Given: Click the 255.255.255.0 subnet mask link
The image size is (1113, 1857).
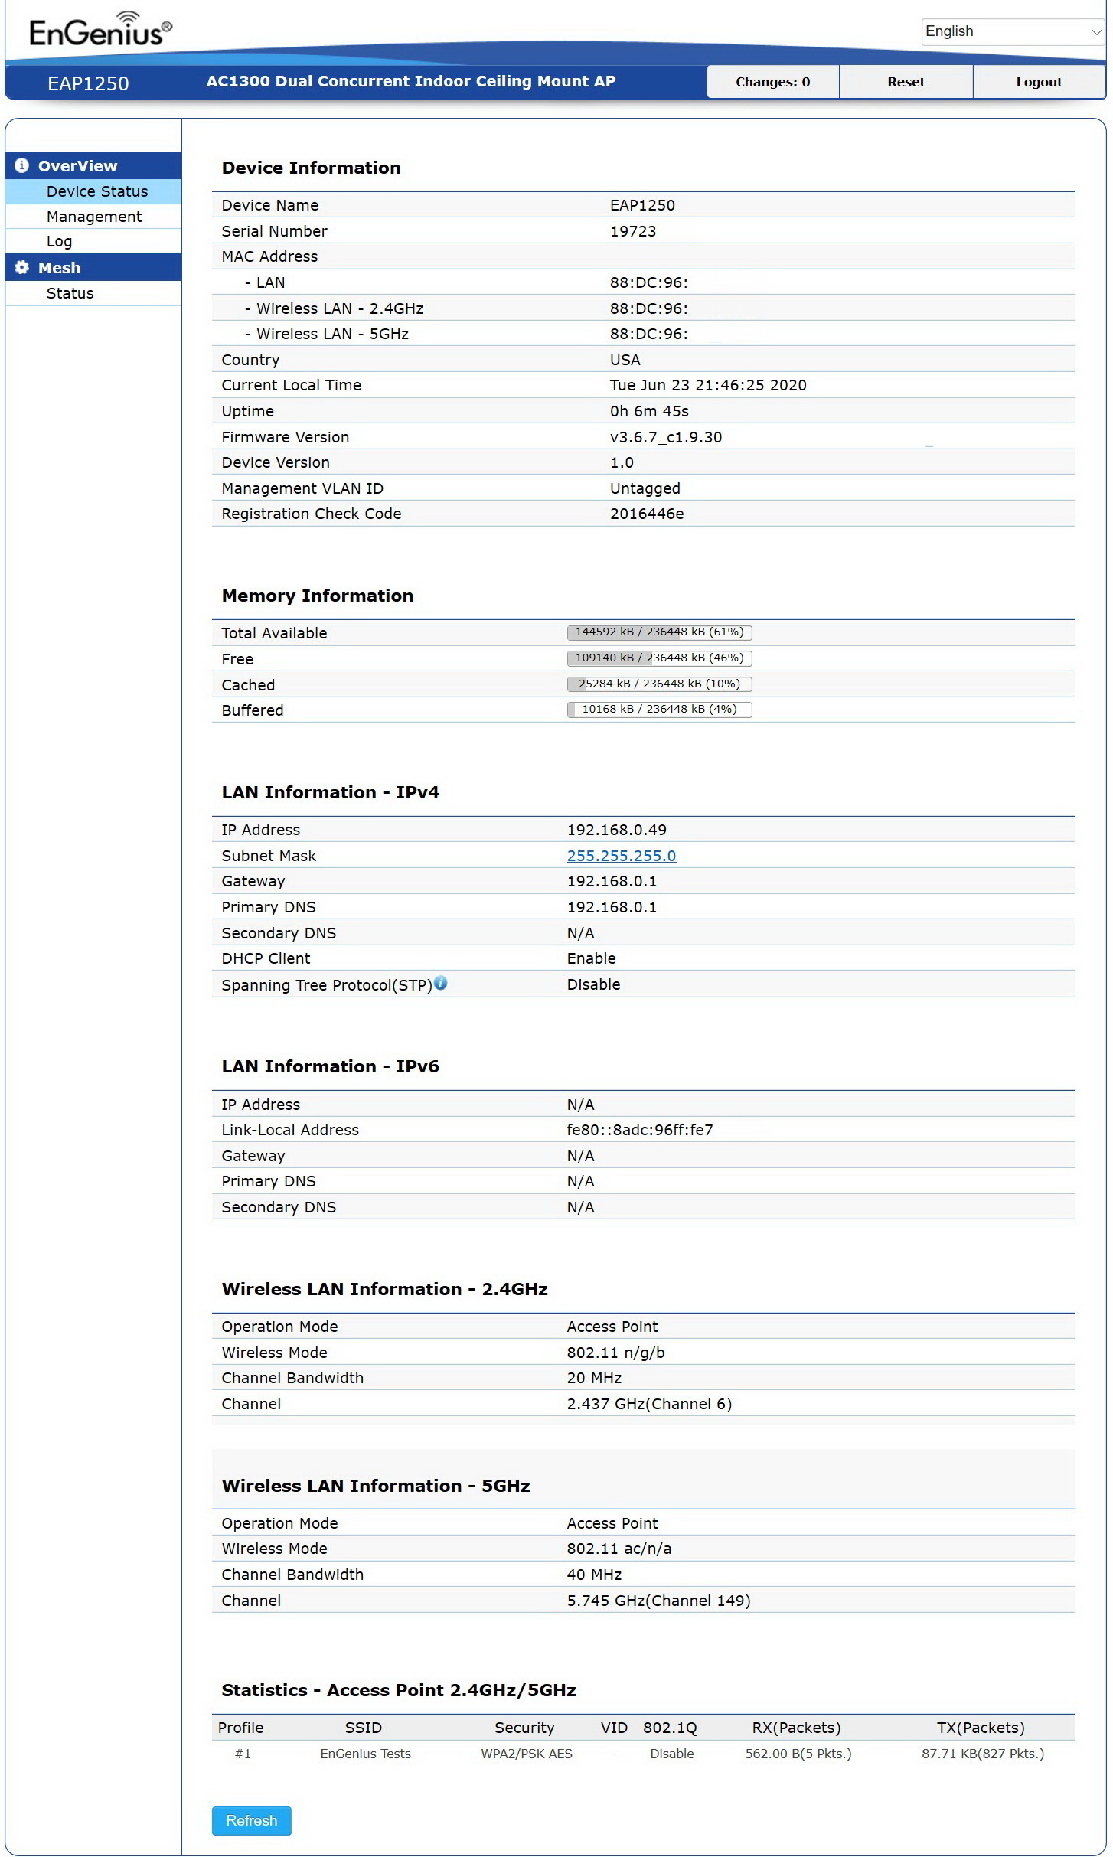Looking at the screenshot, I should (622, 856).
